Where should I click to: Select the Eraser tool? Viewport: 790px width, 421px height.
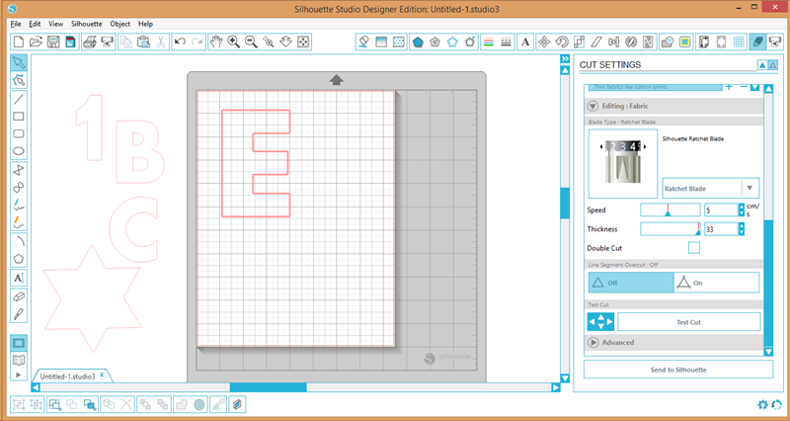(19, 296)
